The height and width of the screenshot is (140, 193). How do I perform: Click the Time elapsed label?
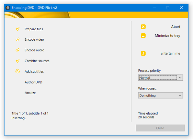click(148, 113)
